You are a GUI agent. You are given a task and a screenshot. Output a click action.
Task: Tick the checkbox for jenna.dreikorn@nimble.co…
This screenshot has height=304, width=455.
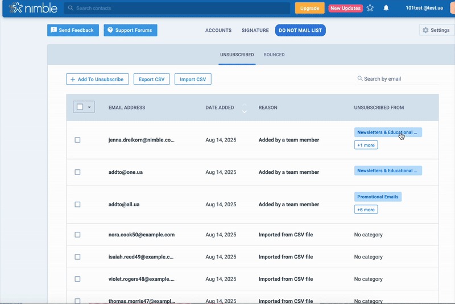[x=78, y=140]
